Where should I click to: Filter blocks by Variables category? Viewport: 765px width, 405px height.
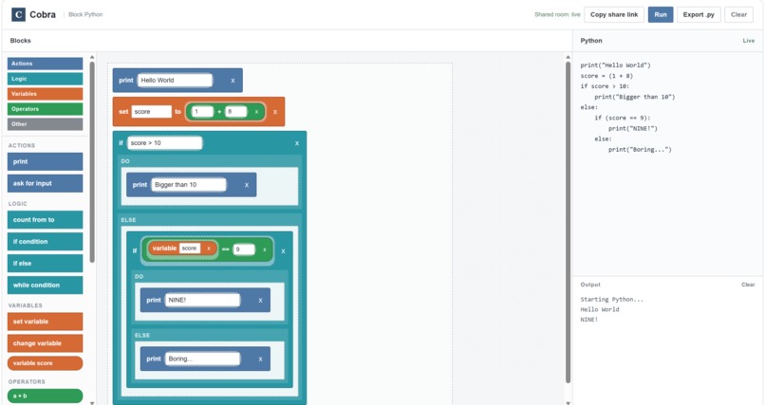(x=45, y=94)
